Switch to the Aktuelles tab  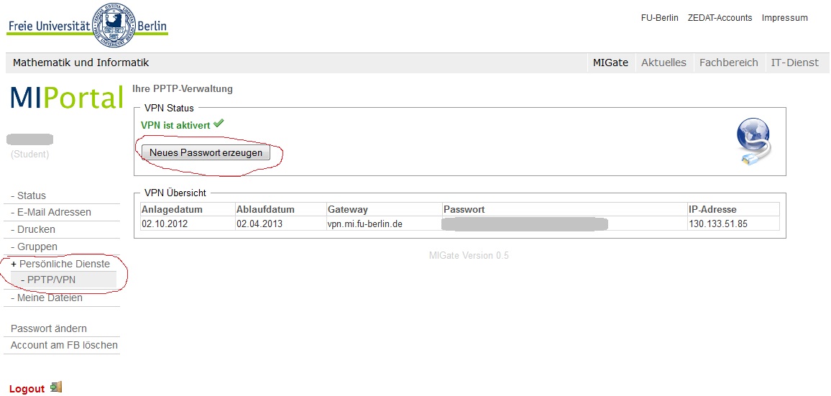coord(664,63)
